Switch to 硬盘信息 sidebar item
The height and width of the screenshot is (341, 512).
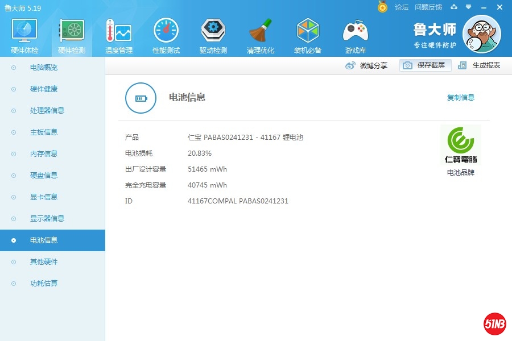(x=44, y=176)
